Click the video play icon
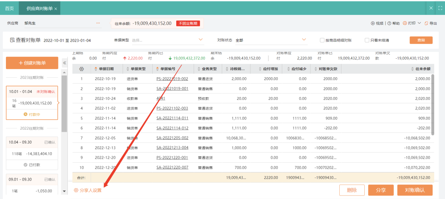 tap(373, 23)
